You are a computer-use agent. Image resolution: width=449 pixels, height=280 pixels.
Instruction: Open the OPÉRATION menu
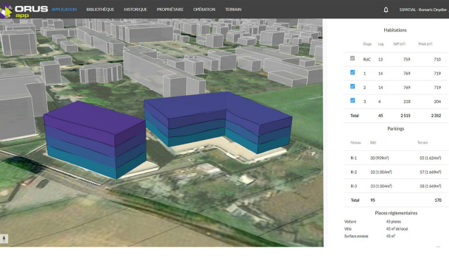click(204, 10)
